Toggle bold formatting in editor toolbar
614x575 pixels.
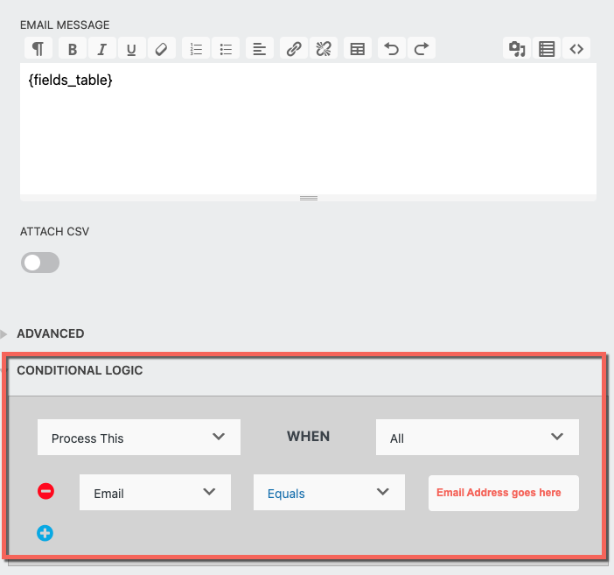pos(73,49)
